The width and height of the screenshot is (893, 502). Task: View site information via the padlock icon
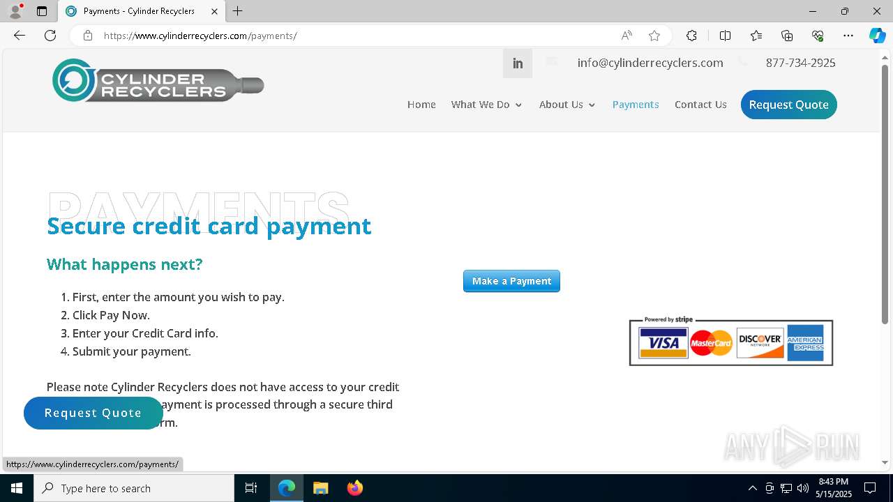click(x=88, y=36)
